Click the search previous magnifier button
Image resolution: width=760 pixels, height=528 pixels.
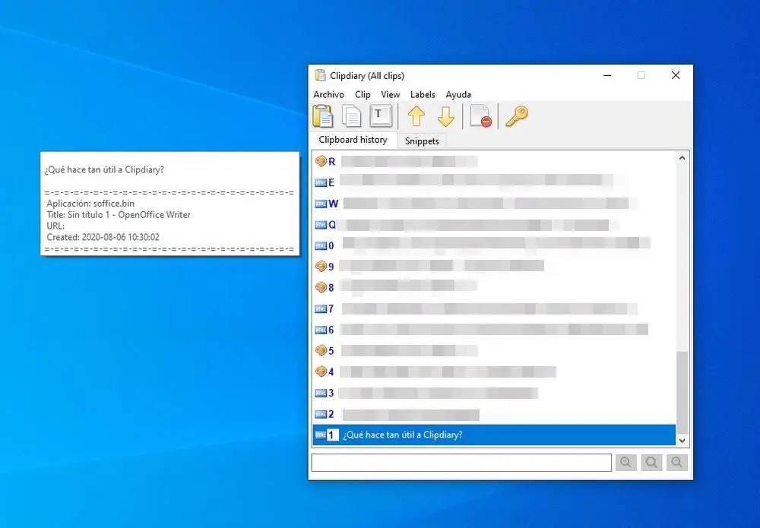625,463
